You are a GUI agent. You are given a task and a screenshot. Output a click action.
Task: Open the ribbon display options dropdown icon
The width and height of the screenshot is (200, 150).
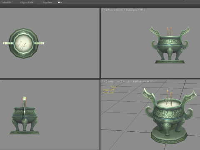[60, 2]
